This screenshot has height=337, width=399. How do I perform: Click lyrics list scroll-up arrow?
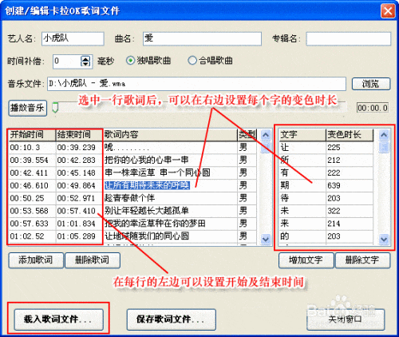click(x=266, y=135)
